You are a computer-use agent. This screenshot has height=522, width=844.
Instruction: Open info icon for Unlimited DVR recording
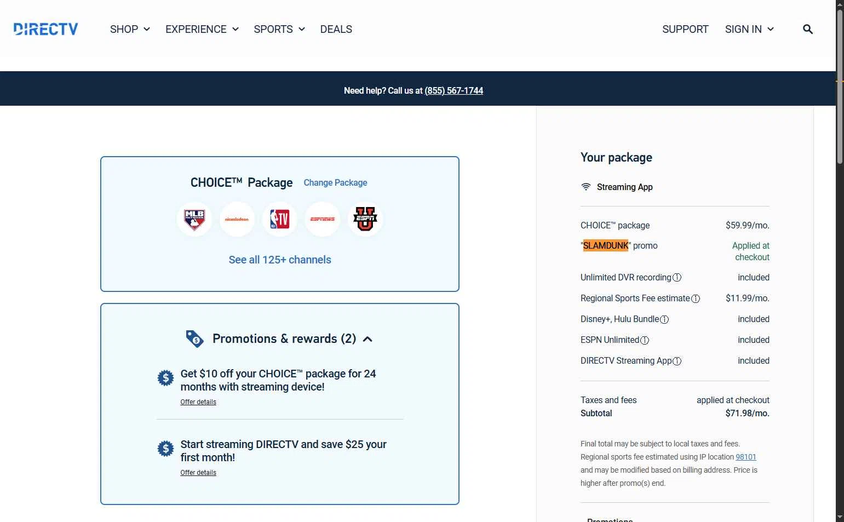click(x=677, y=278)
